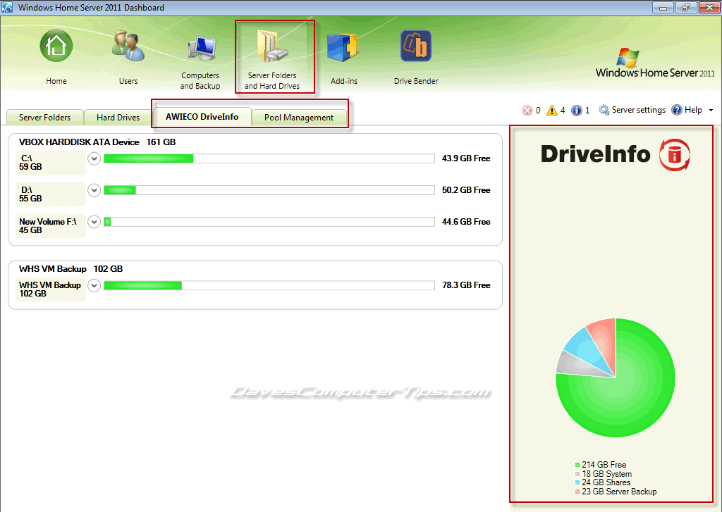Screen dimensions: 722x512
Task: Click WHS VM Backup usage bar
Action: coord(269,286)
